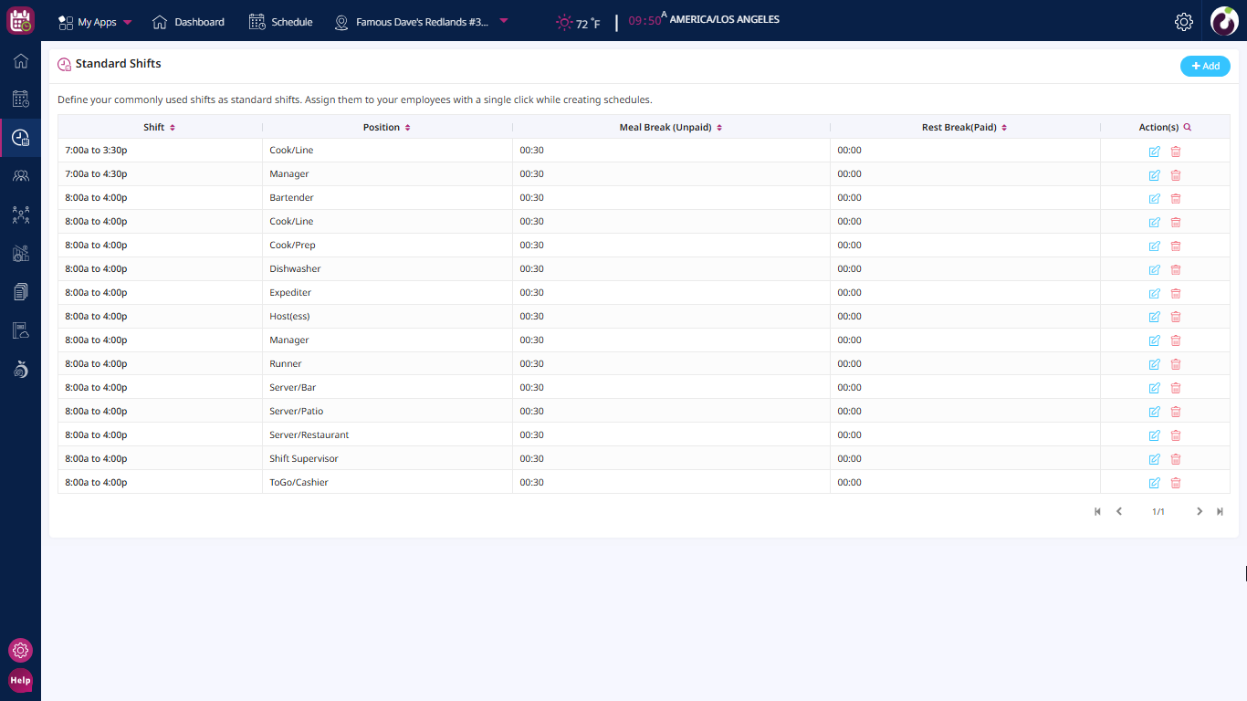Click the Add button
The image size is (1247, 701).
pyautogui.click(x=1205, y=66)
